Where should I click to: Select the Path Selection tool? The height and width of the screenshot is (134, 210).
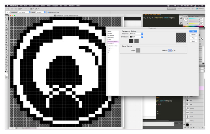[x=6, y=57]
